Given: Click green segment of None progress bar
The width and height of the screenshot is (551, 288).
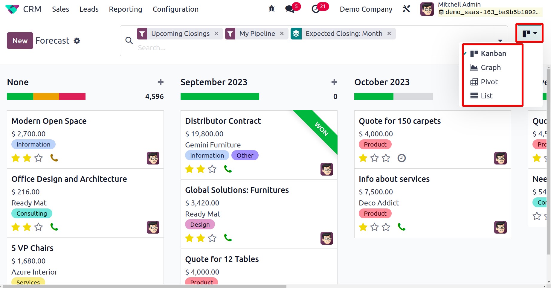Looking at the screenshot, I should point(20,97).
